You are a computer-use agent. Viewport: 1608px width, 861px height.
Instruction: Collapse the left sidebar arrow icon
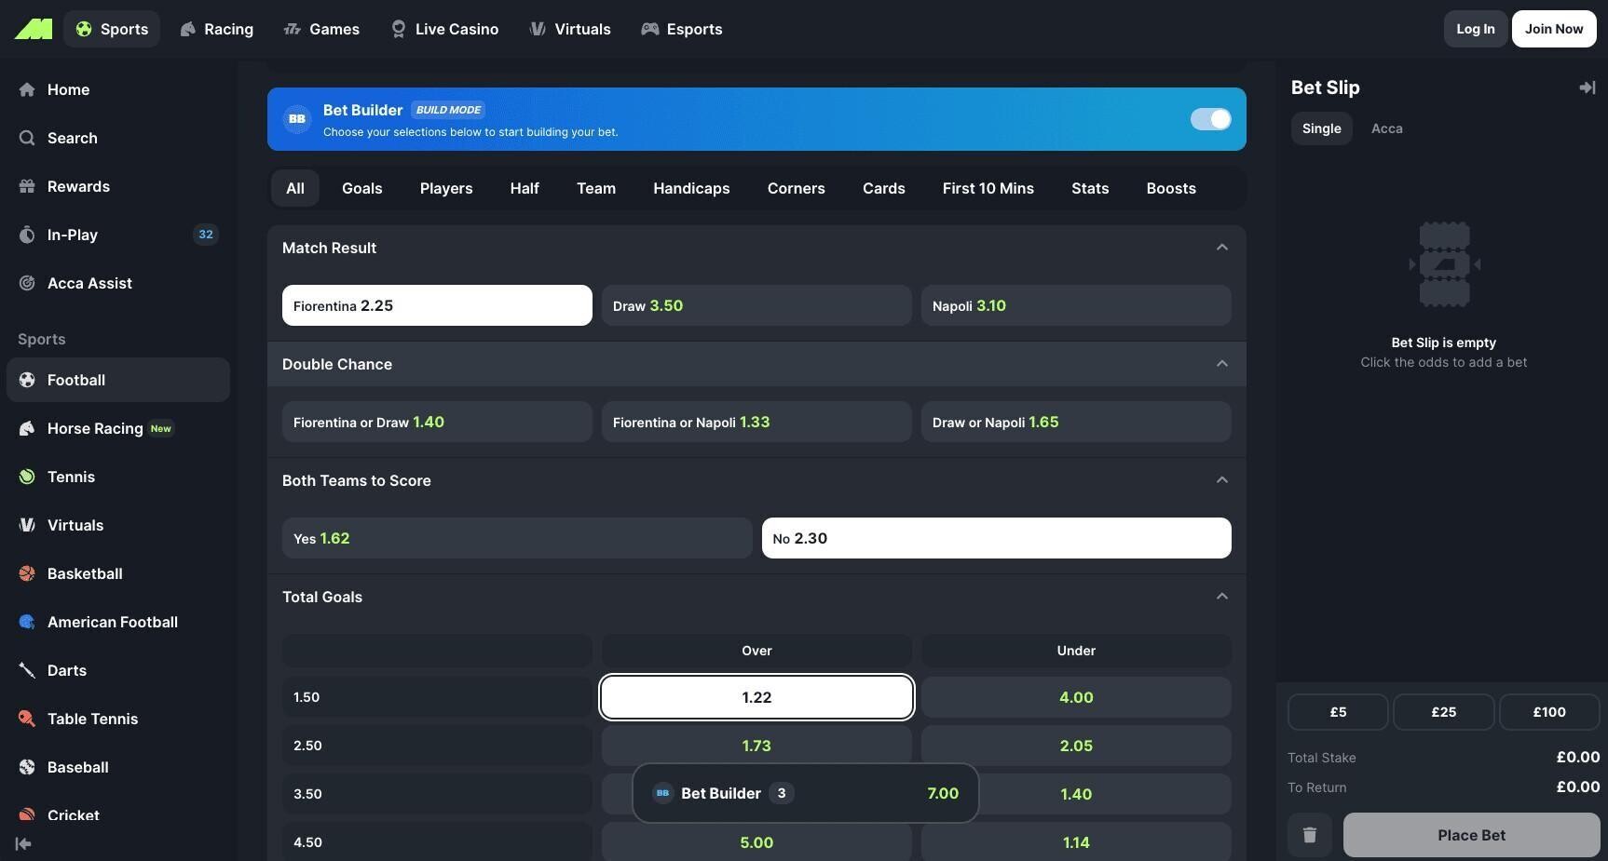(x=24, y=843)
